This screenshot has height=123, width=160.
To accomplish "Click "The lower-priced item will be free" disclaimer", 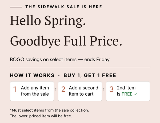I will pos(41,116).
